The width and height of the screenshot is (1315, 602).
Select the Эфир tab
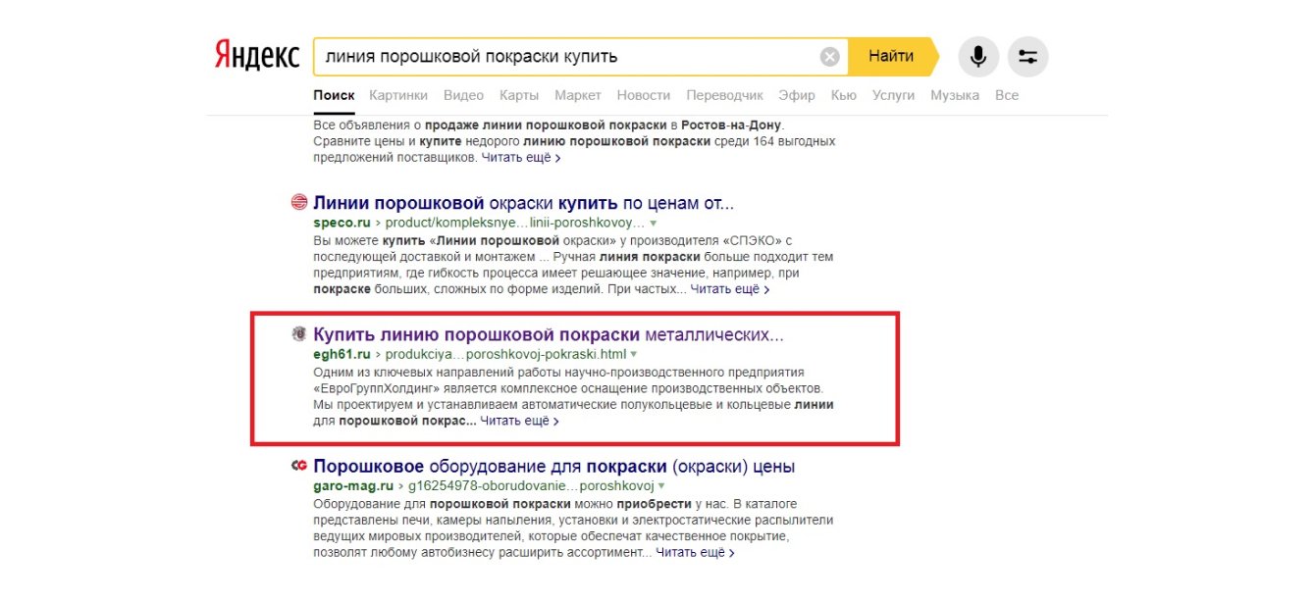(797, 95)
